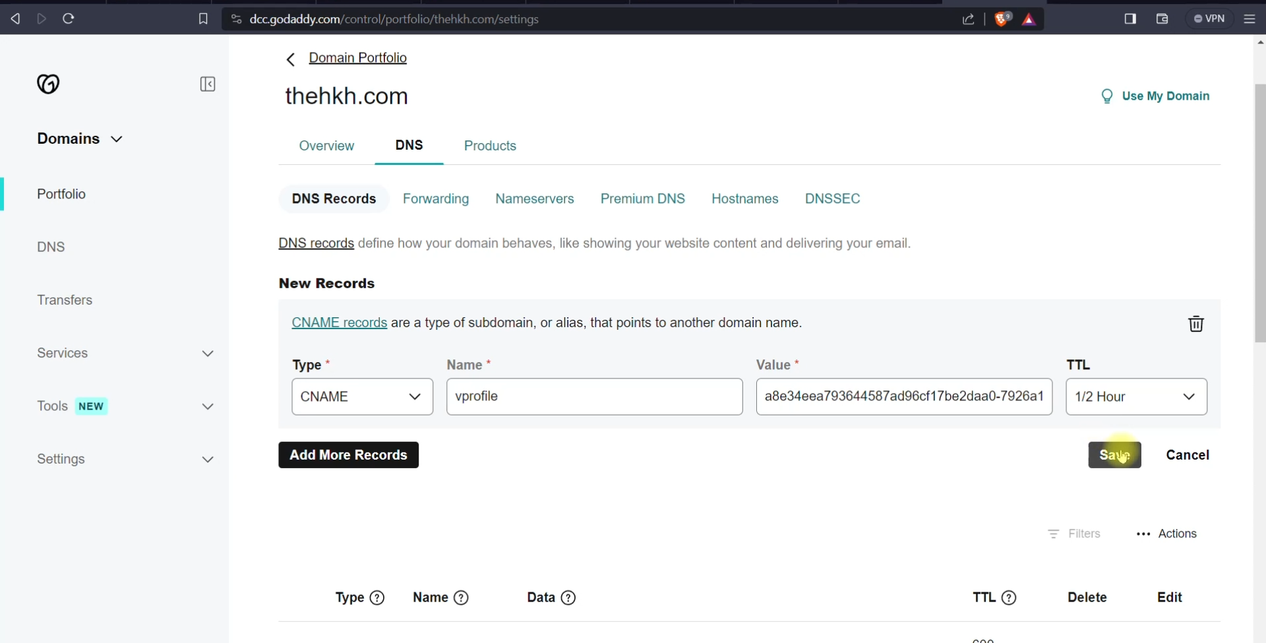Open Brave Rewards triangle icon

tap(1029, 20)
